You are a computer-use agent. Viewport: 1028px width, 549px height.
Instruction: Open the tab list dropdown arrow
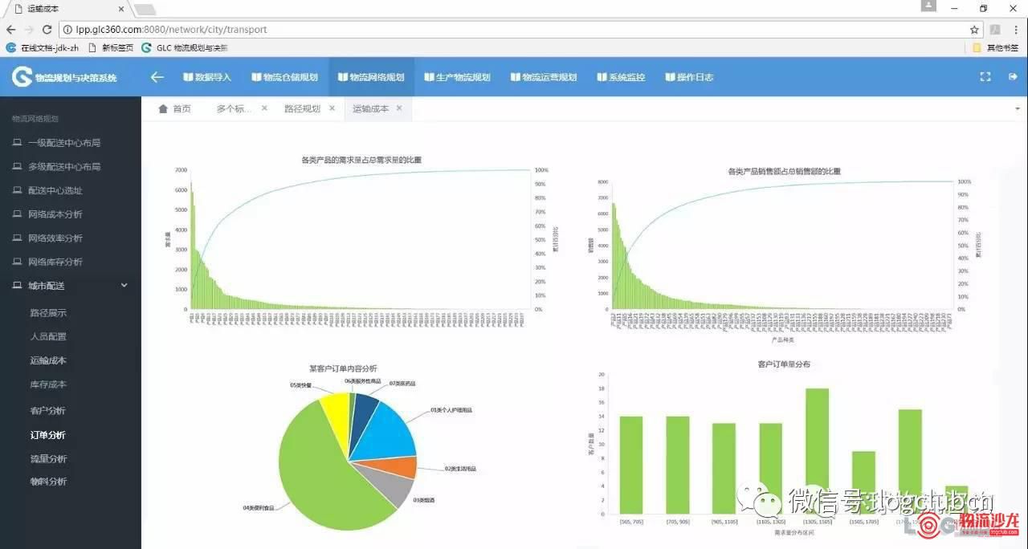click(x=1018, y=108)
